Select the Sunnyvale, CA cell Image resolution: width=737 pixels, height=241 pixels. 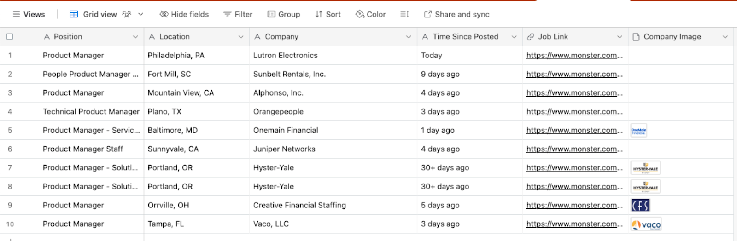(x=197, y=149)
